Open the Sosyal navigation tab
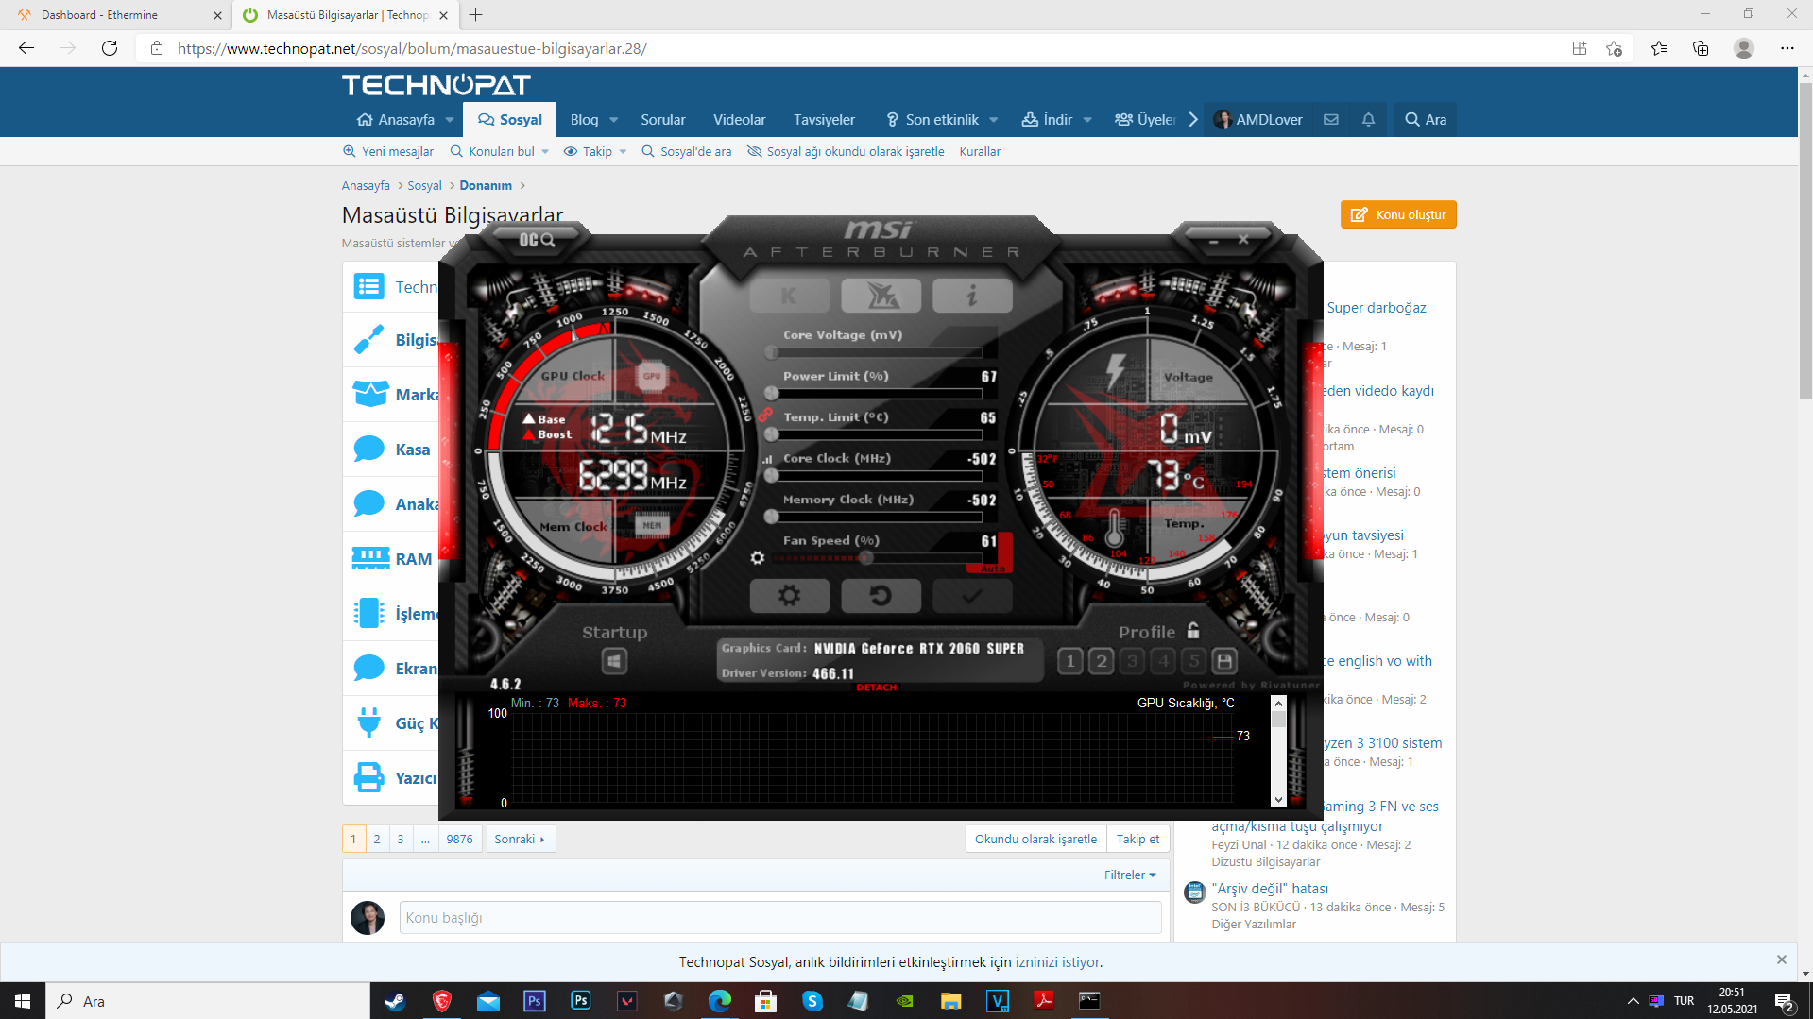The height and width of the screenshot is (1019, 1813). pos(510,120)
